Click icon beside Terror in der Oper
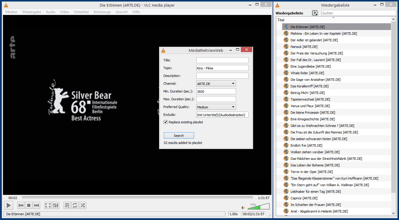 [x=286, y=172]
